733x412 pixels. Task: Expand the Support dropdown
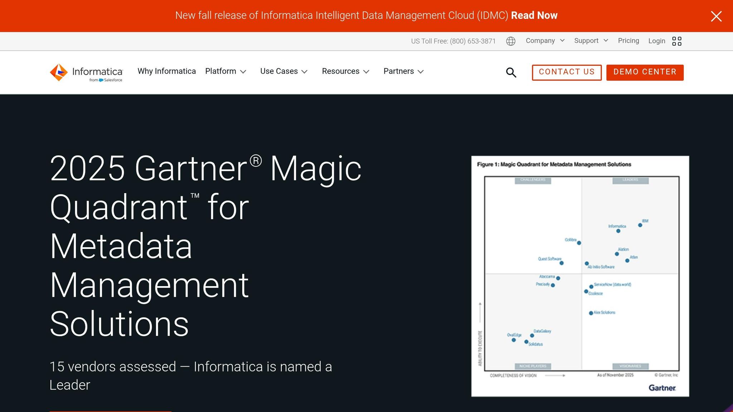[x=591, y=41]
